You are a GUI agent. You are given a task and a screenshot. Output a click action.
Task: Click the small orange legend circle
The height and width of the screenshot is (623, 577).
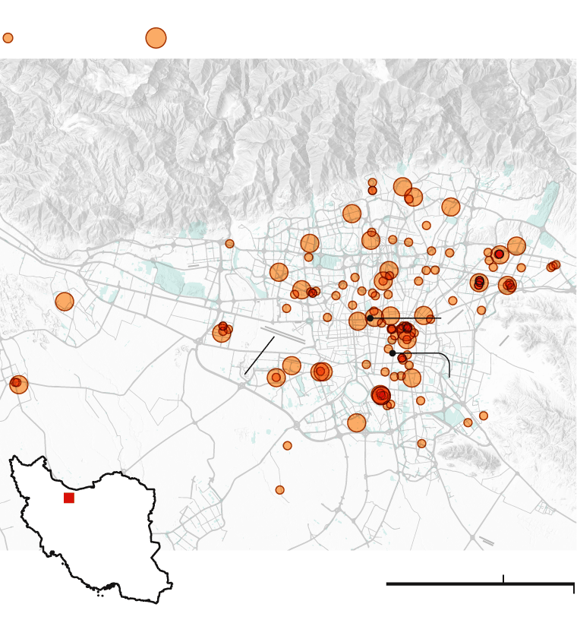(8, 38)
